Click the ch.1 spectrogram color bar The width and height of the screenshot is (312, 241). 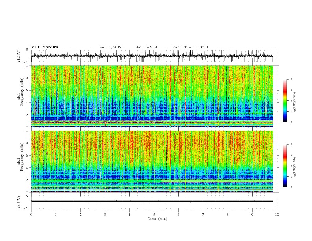click(285, 100)
